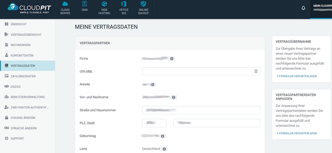The image size is (332, 153).
Task: Click info icon next to Firma
Action: click(x=172, y=58)
